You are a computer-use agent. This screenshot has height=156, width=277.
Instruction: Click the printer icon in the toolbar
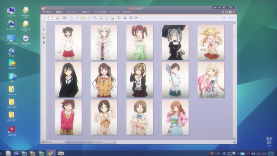[x=64, y=18]
